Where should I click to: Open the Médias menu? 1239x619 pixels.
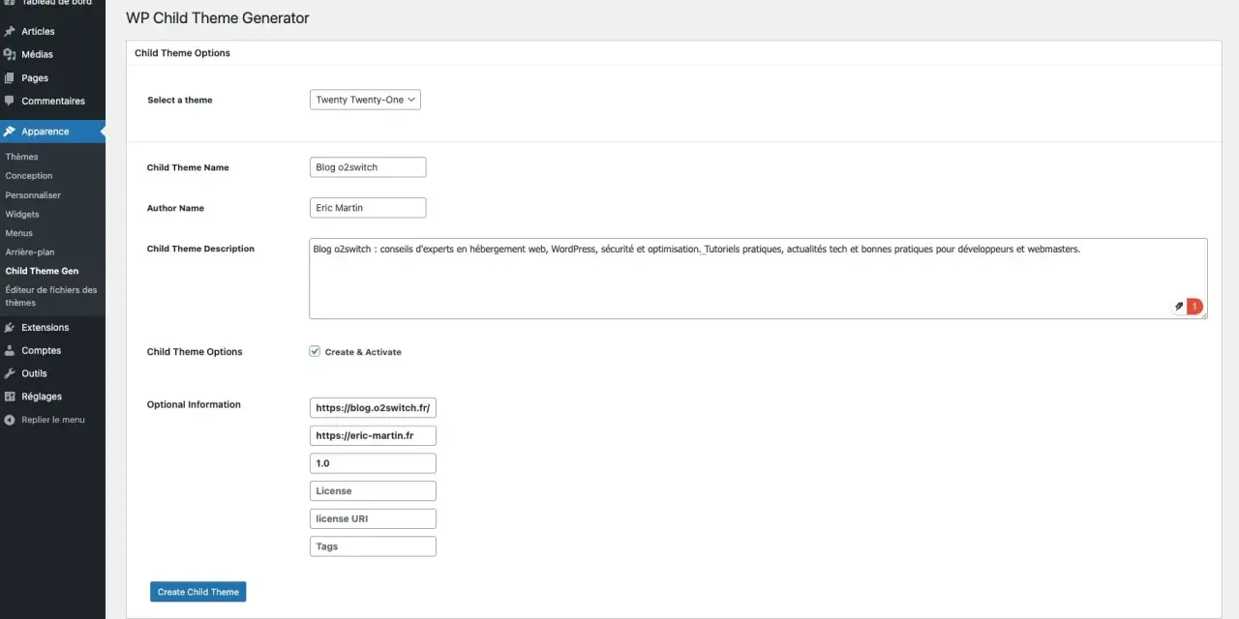tap(52, 54)
